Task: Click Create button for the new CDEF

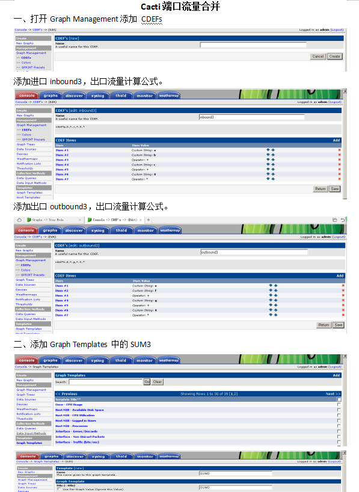Action: [334, 57]
